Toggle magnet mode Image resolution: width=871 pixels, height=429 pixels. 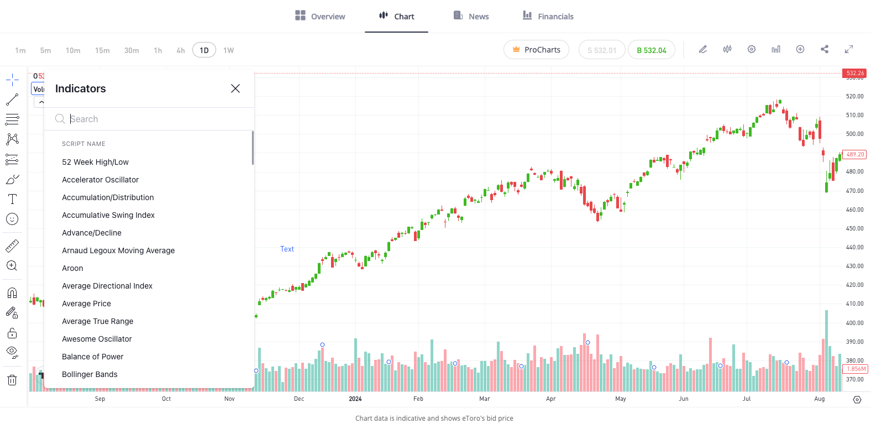tap(12, 293)
